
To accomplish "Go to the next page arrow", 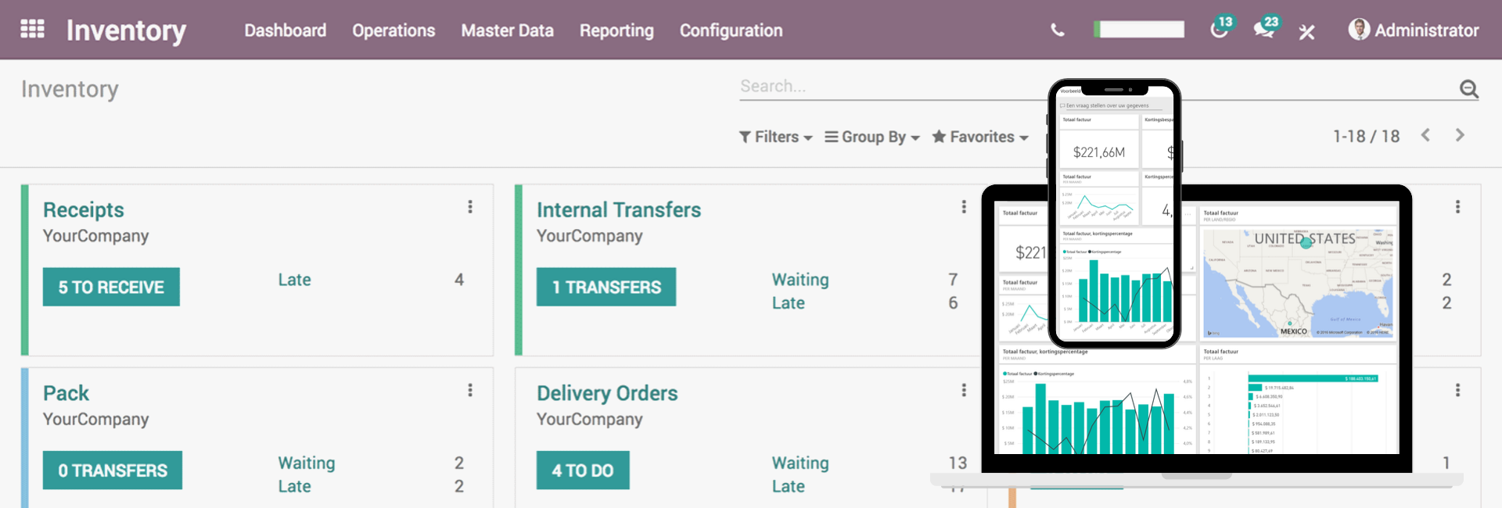I will pyautogui.click(x=1460, y=135).
